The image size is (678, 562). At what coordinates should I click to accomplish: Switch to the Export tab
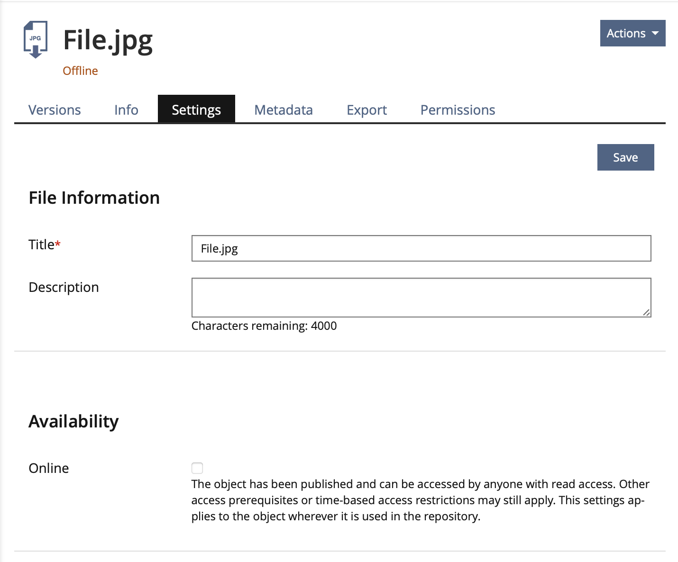[x=366, y=110]
